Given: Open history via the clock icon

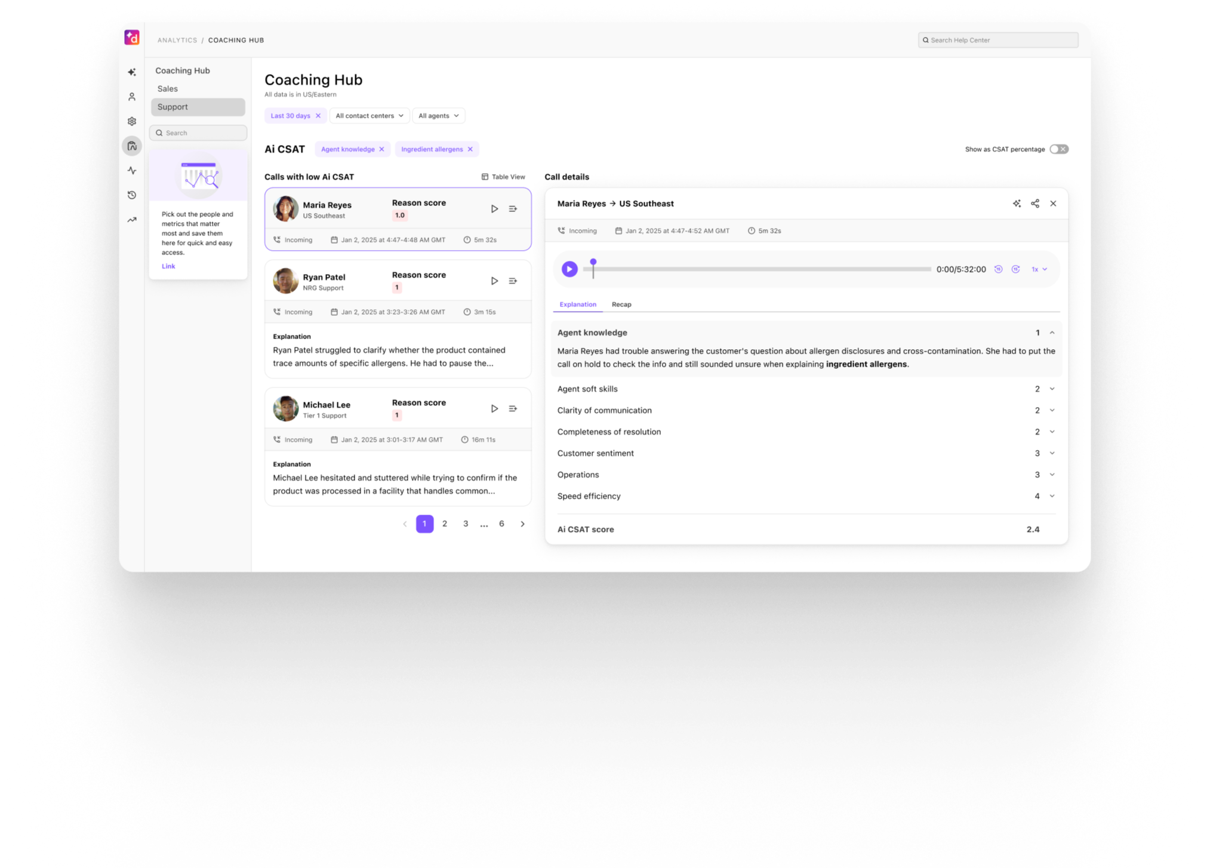Looking at the screenshot, I should (x=132, y=195).
